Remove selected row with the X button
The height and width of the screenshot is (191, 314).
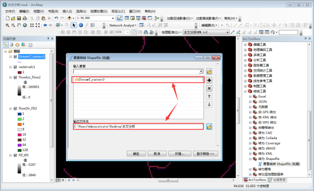(209, 88)
